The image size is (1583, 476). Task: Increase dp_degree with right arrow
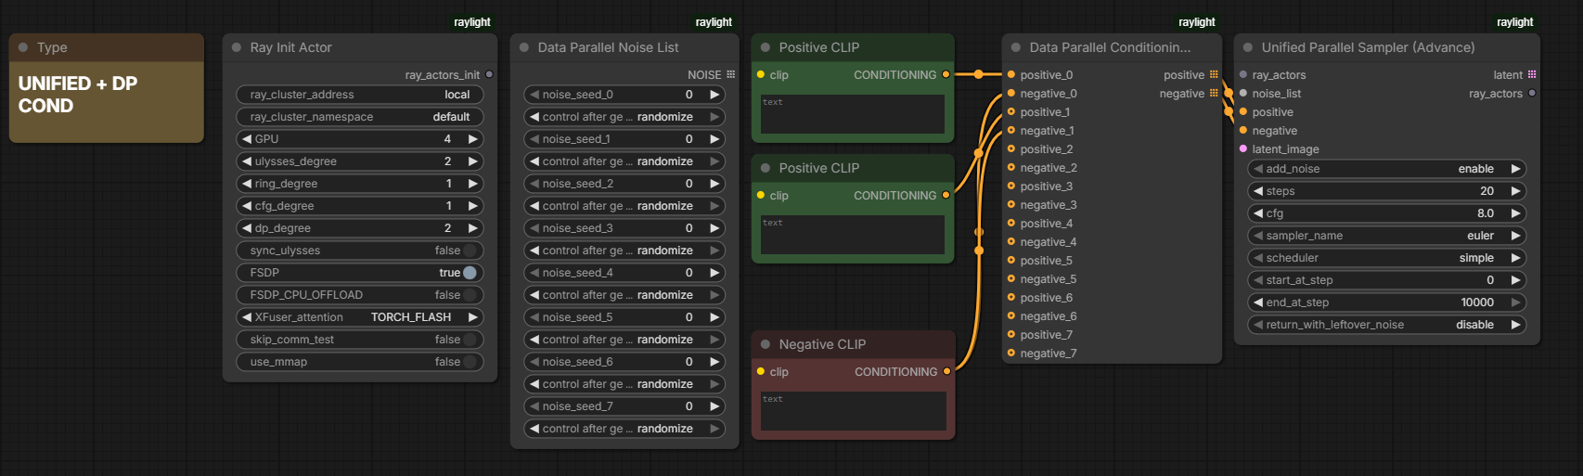point(473,228)
